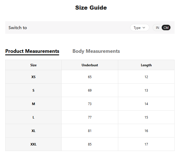
Task: Open the Type dropdown
Action: pyautogui.click(x=139, y=28)
